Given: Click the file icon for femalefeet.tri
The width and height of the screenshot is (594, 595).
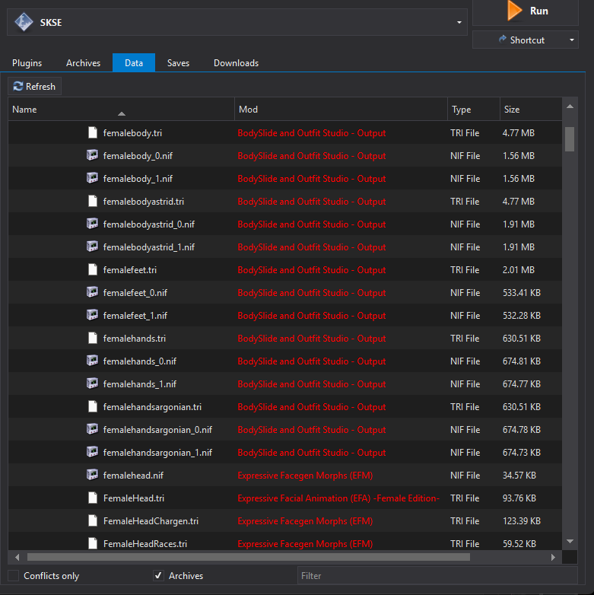Looking at the screenshot, I should tap(93, 270).
